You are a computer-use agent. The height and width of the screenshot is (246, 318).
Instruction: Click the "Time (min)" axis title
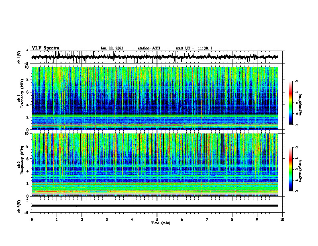point(161,223)
